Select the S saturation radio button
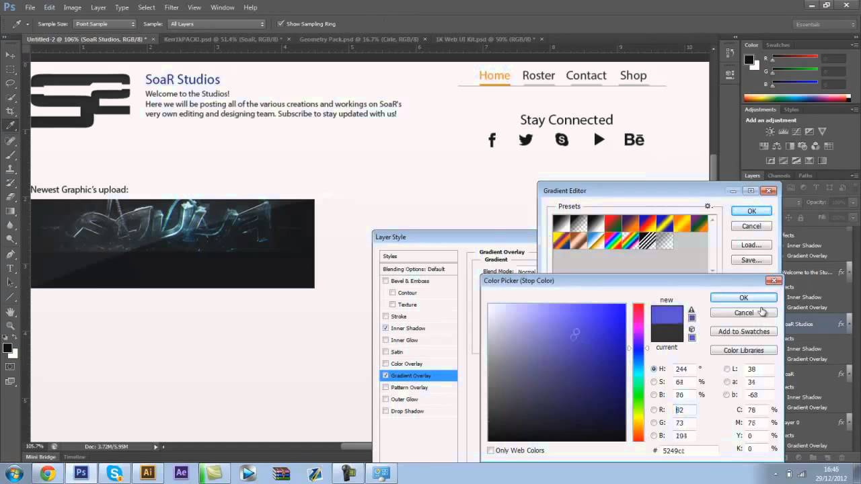The width and height of the screenshot is (861, 484). [x=654, y=382]
